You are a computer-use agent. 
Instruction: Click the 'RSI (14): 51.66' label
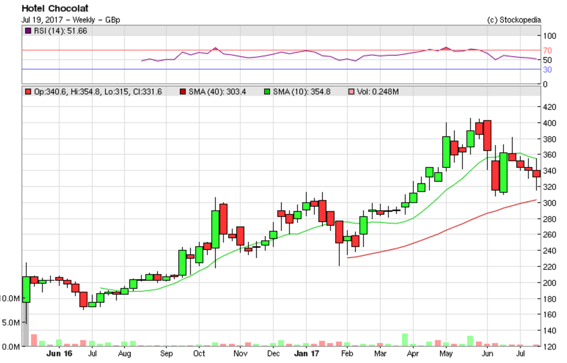[60, 31]
